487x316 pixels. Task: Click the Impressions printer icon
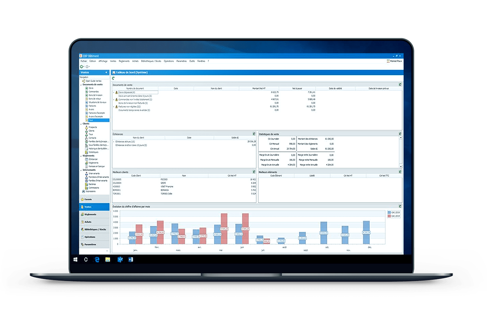pos(83,191)
